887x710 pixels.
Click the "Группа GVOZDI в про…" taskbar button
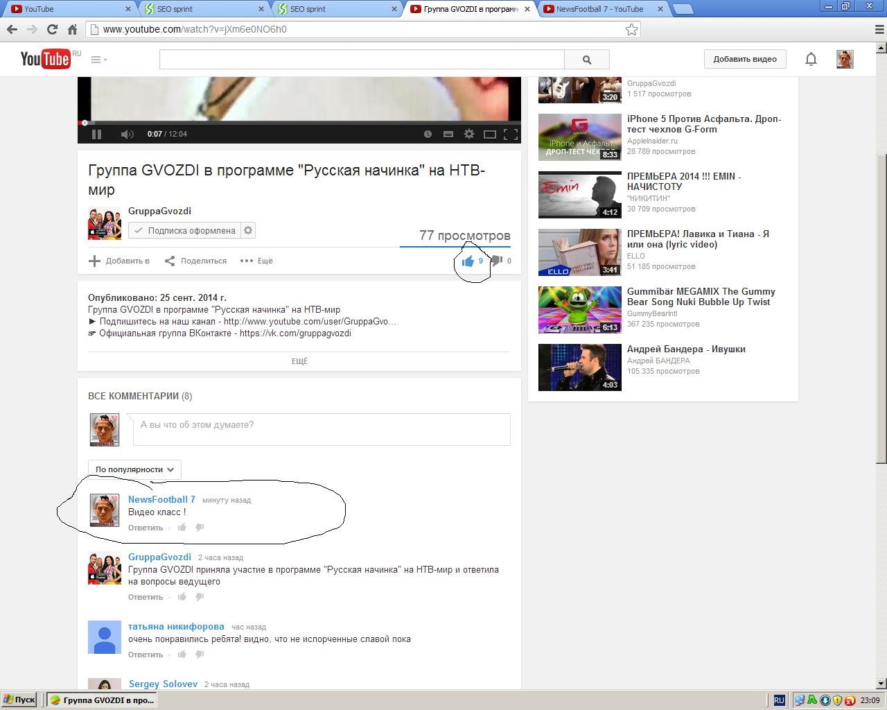click(102, 700)
